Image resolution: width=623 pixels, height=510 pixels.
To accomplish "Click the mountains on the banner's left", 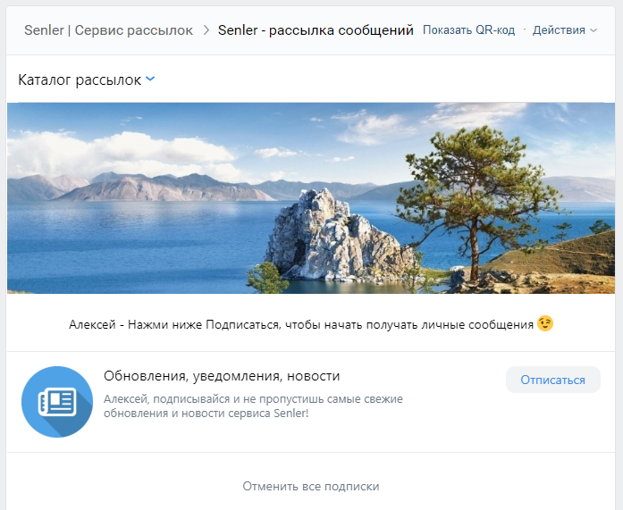I will click(x=134, y=186).
